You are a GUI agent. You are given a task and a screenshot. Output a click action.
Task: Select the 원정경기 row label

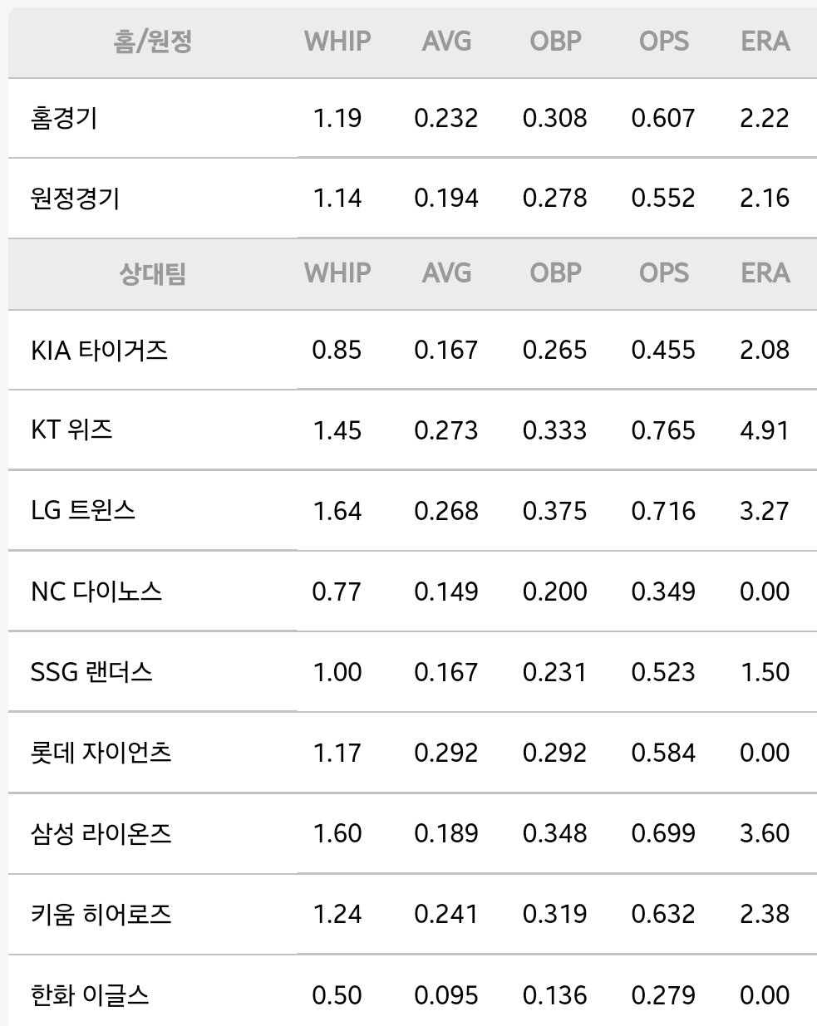tap(75, 198)
